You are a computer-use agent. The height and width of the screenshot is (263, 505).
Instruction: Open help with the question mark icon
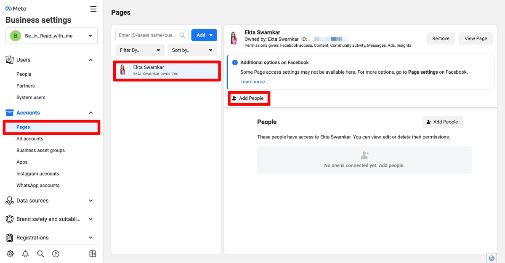[56, 254]
